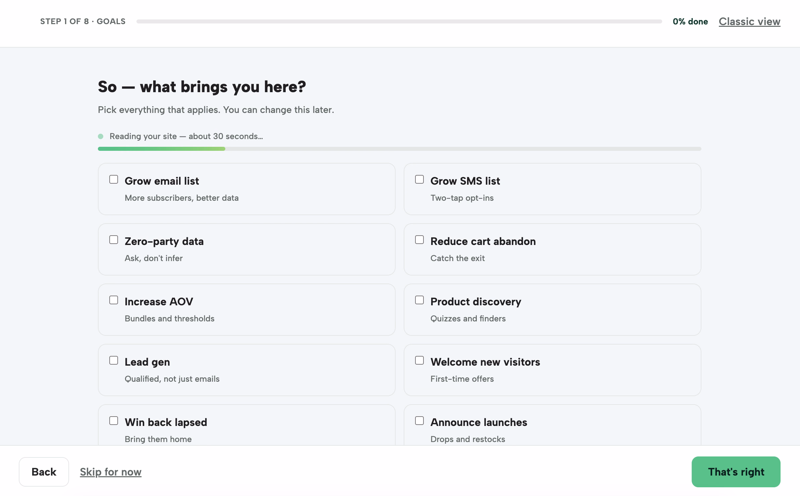Select the Reduce cart abandon checkbox
This screenshot has height=496, width=800.
419,240
